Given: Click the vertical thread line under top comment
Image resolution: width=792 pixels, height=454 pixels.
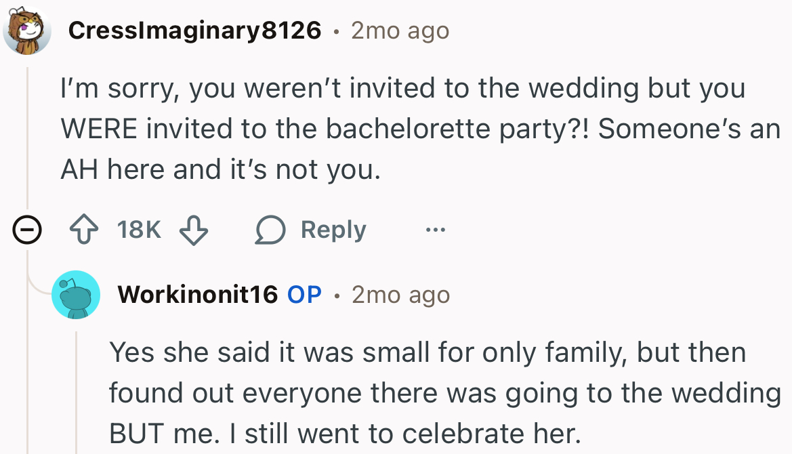Looking at the screenshot, I should 27,136.
